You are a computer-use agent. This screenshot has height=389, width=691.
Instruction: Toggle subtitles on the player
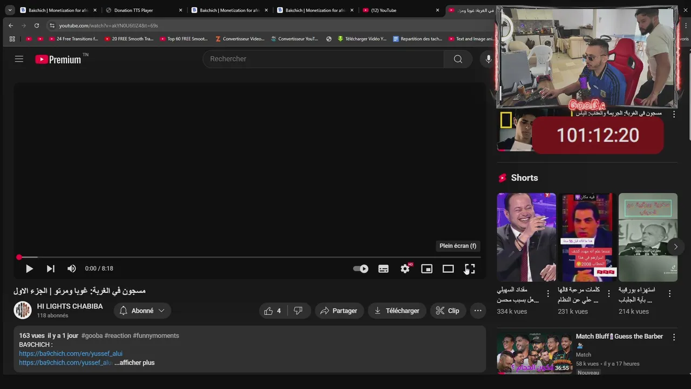[383, 269]
